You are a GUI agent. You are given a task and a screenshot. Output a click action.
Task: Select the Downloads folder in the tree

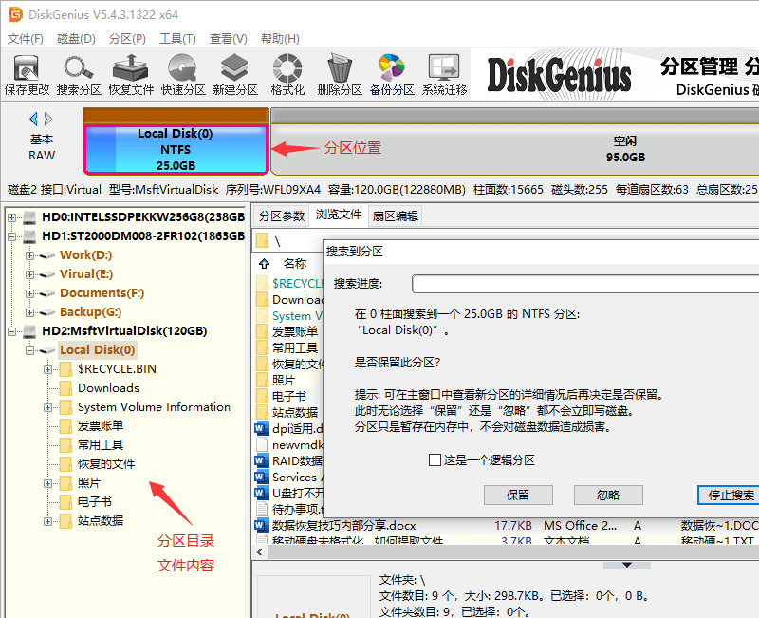pyautogui.click(x=108, y=388)
